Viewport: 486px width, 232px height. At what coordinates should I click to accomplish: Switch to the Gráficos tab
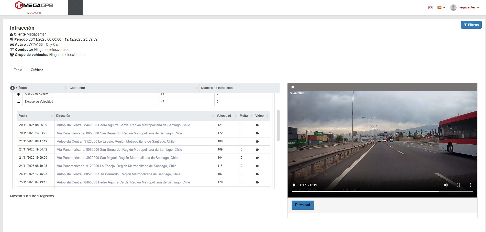(x=37, y=70)
